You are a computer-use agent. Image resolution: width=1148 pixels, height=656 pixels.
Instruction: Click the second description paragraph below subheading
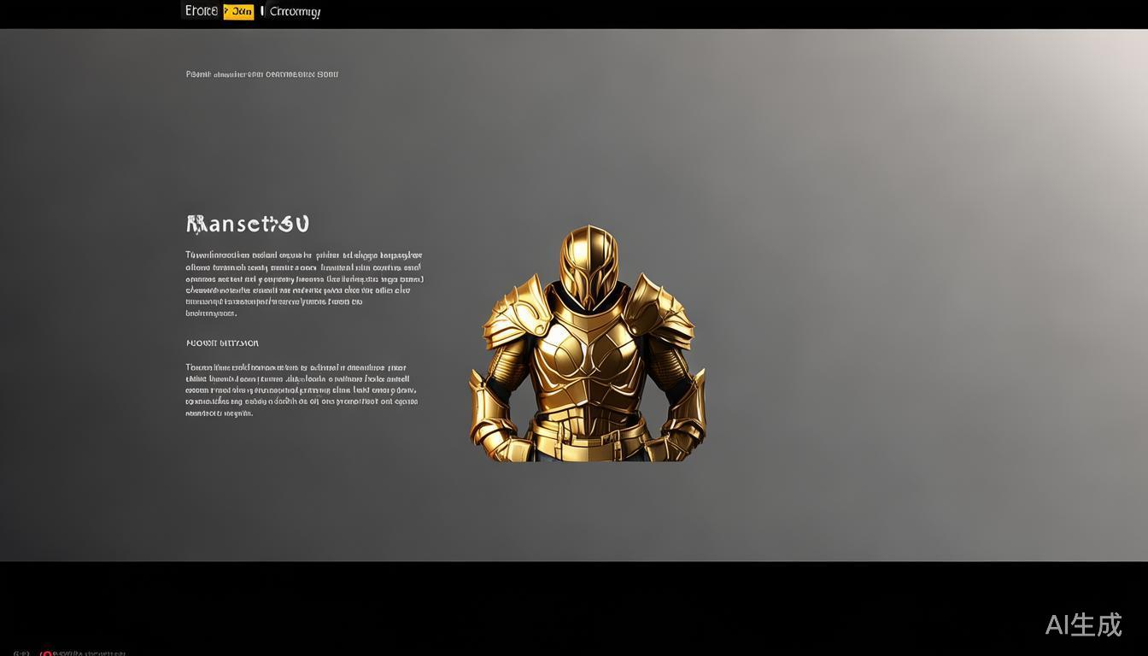pyautogui.click(x=302, y=389)
